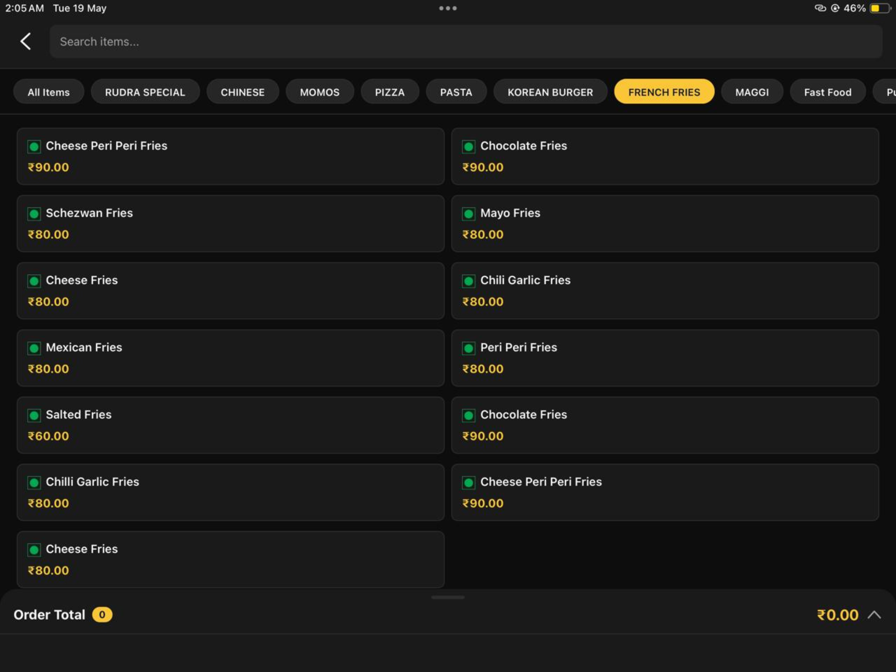Tap the Order Total label
This screenshot has width=896, height=672.
pos(50,615)
